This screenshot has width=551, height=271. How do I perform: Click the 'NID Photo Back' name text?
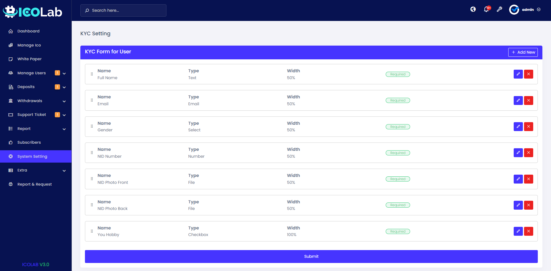tap(112, 208)
